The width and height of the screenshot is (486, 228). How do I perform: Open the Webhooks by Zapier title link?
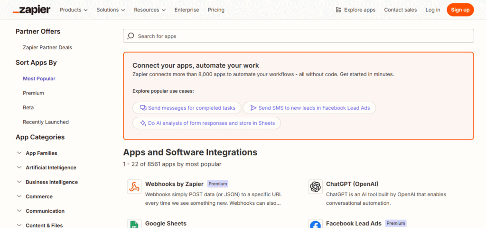pos(174,184)
